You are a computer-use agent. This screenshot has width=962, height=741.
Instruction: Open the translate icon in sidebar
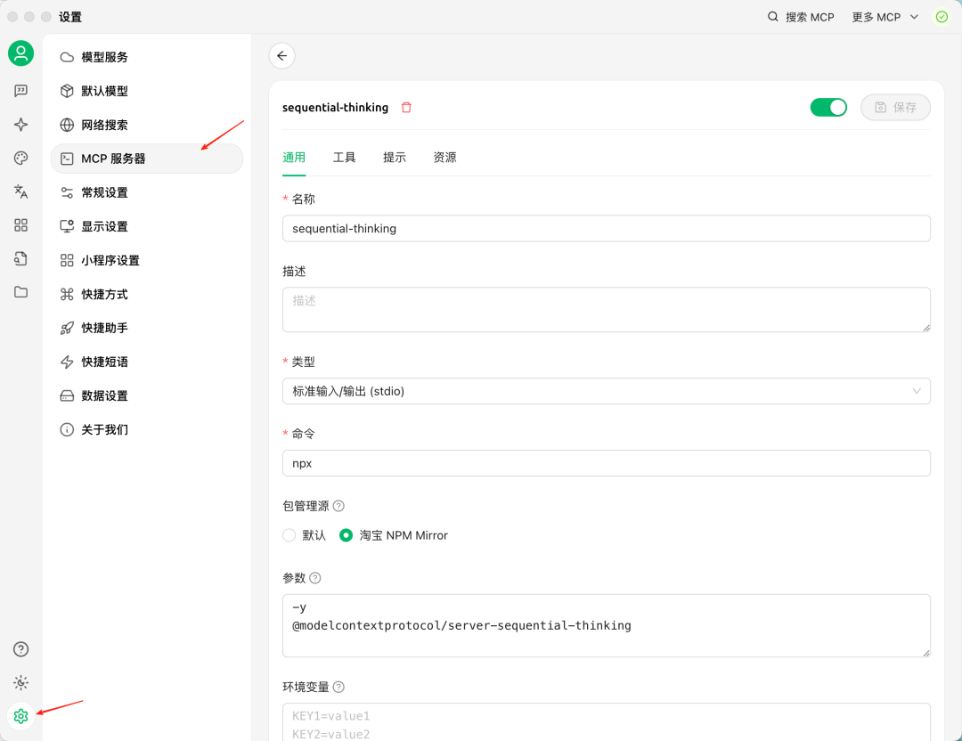tap(20, 191)
